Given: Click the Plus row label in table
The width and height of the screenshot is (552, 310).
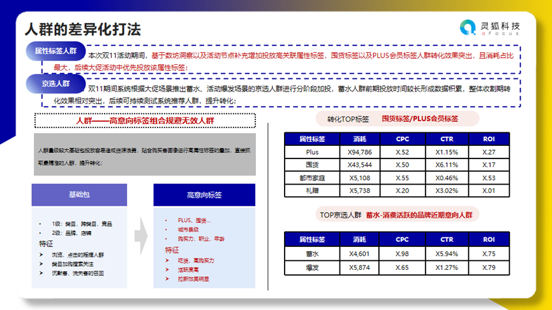Looking at the screenshot, I should tap(312, 152).
